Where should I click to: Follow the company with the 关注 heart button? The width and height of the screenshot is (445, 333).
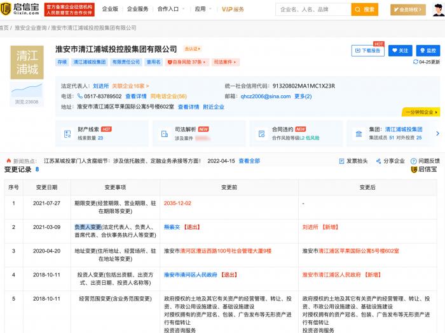pos(400,51)
